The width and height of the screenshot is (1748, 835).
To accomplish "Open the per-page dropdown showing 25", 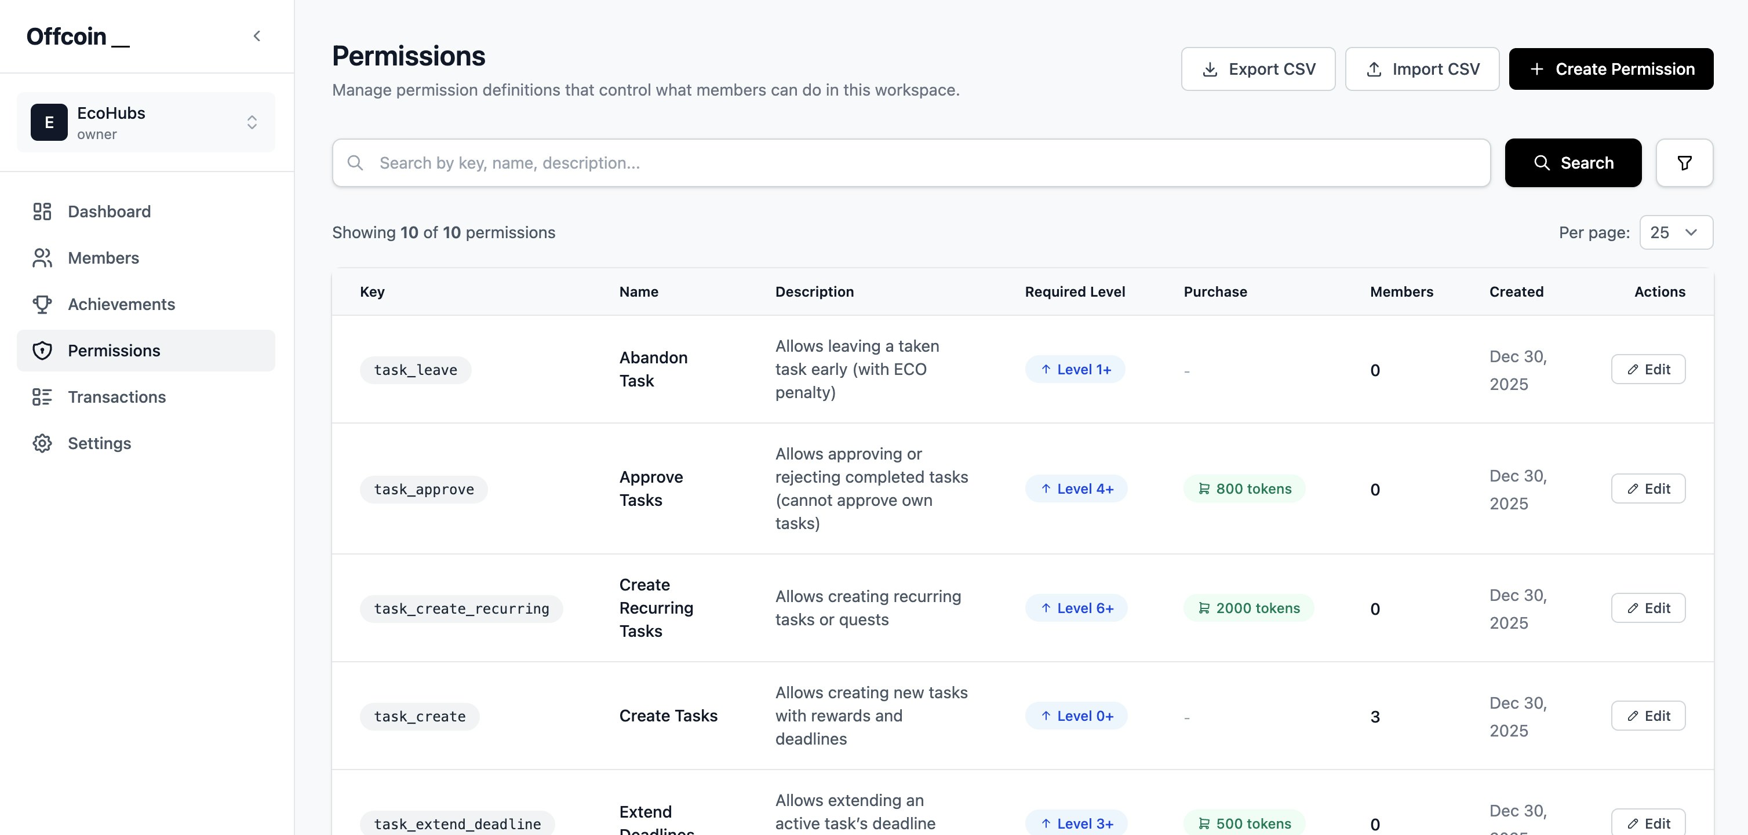I will 1676,232.
